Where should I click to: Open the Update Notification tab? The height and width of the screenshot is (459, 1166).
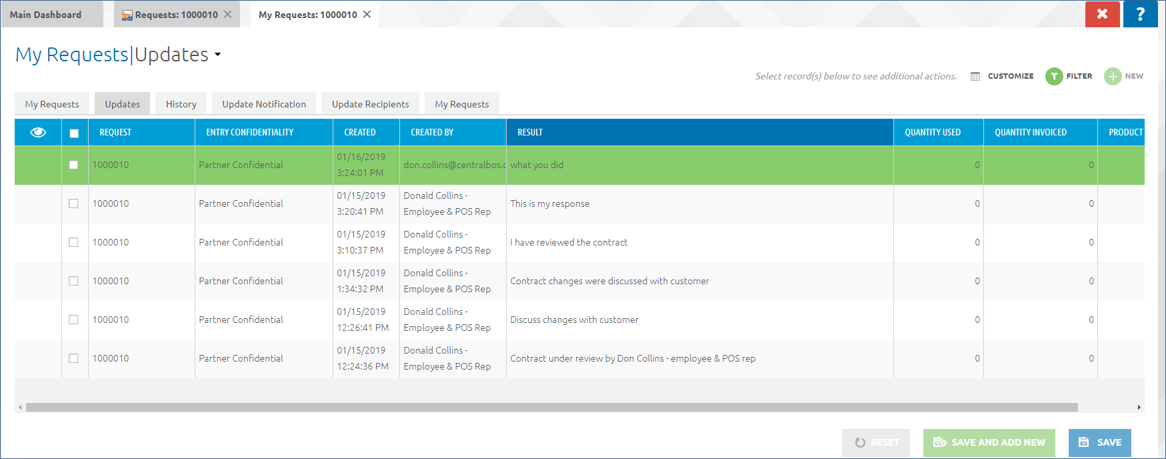click(x=264, y=104)
